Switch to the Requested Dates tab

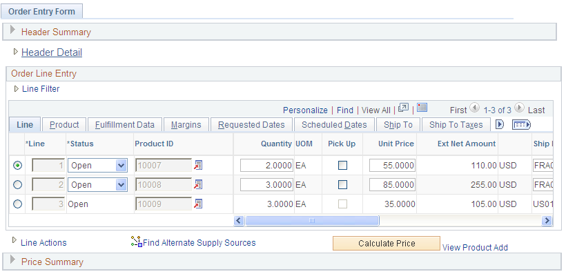[x=251, y=124]
